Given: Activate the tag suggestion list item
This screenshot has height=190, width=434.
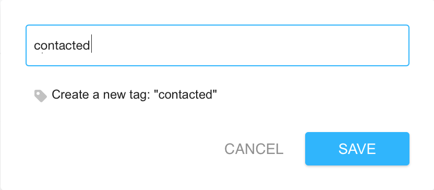Looking at the screenshot, I should tap(126, 94).
